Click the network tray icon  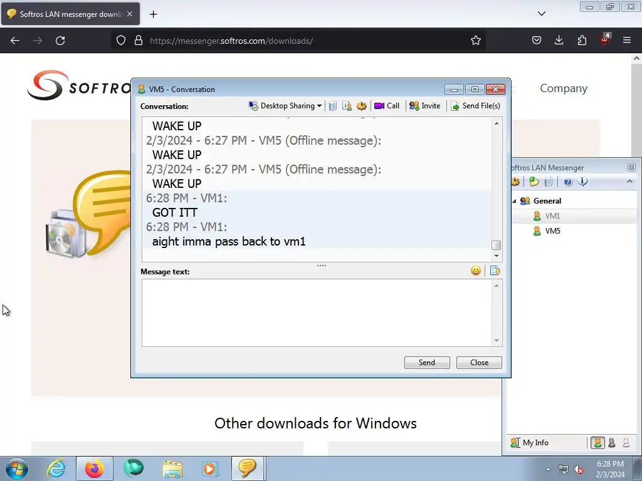(564, 470)
